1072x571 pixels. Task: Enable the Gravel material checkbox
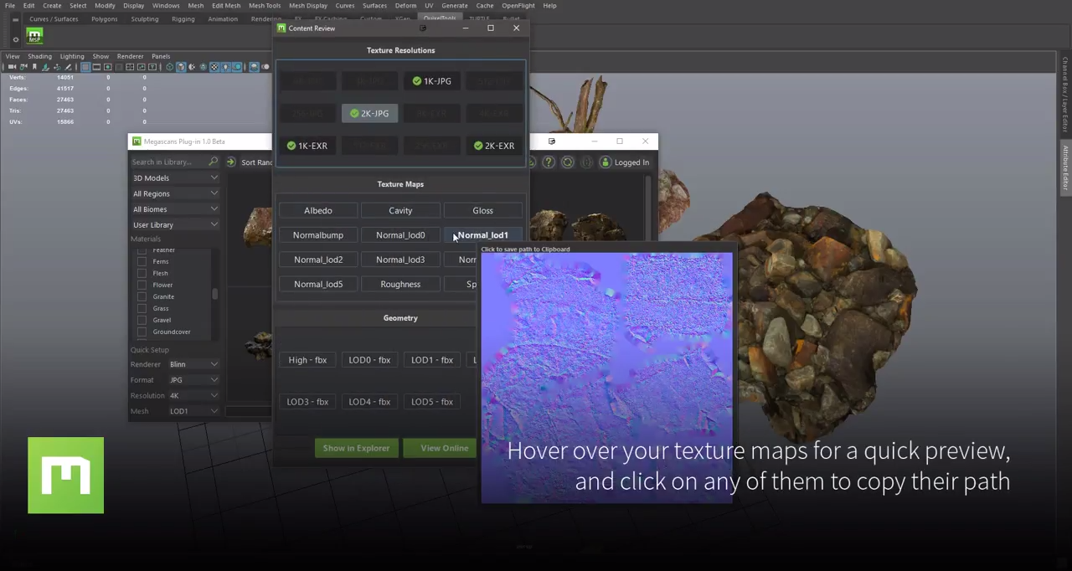(142, 320)
